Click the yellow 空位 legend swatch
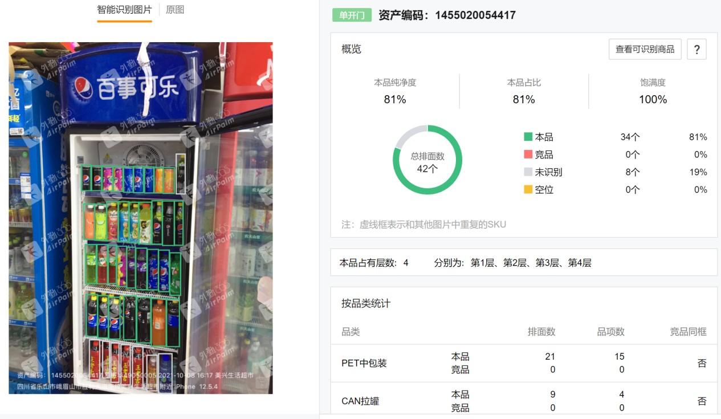The image size is (721, 419). (x=528, y=189)
